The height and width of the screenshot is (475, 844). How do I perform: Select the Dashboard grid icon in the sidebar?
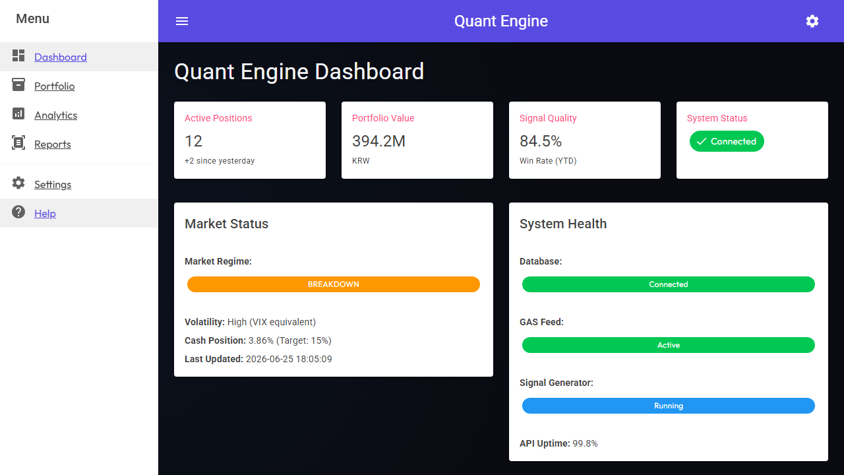pyautogui.click(x=18, y=56)
